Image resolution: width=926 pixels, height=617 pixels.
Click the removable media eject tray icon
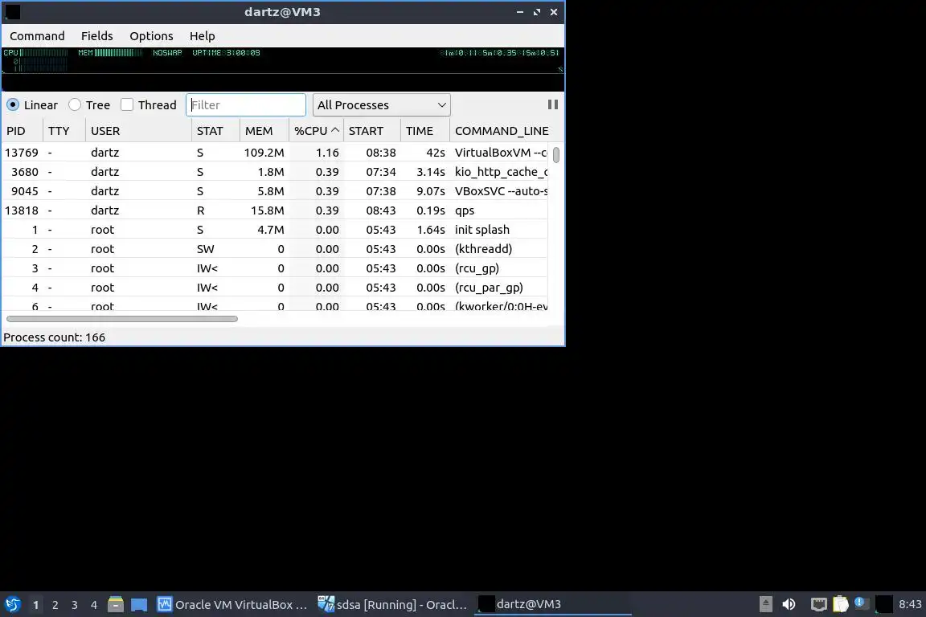pyautogui.click(x=765, y=604)
